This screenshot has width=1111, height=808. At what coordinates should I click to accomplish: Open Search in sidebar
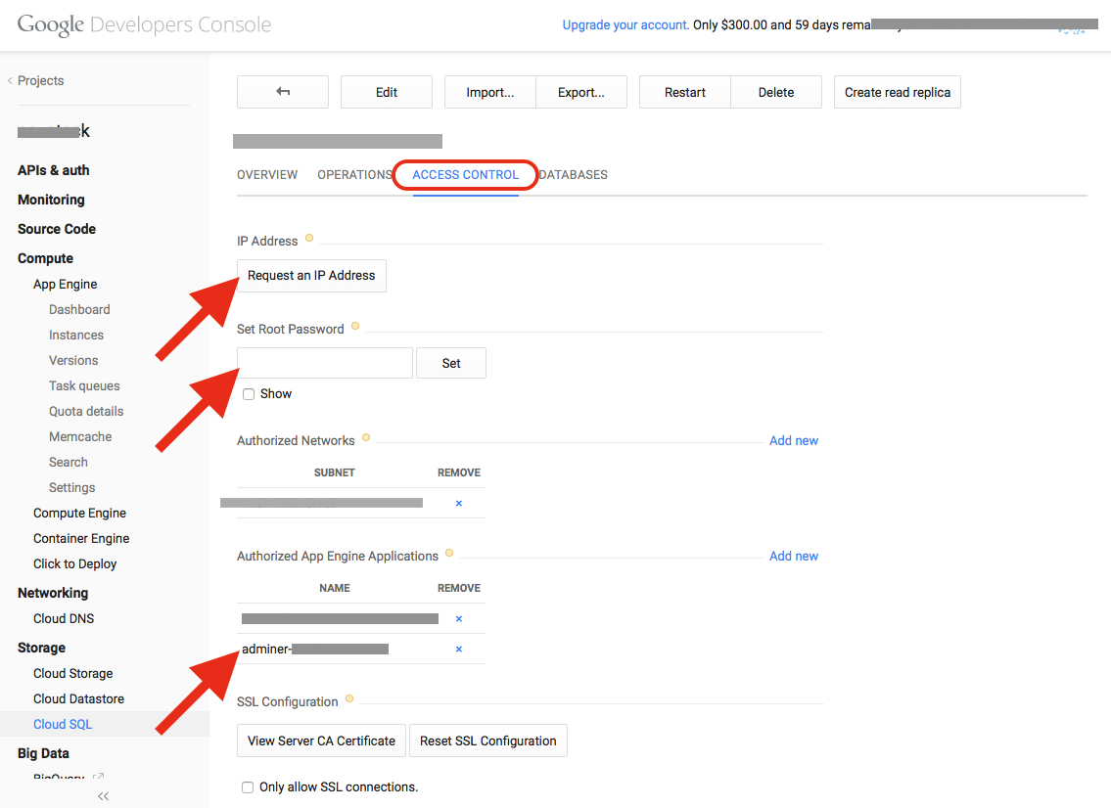coord(68,463)
